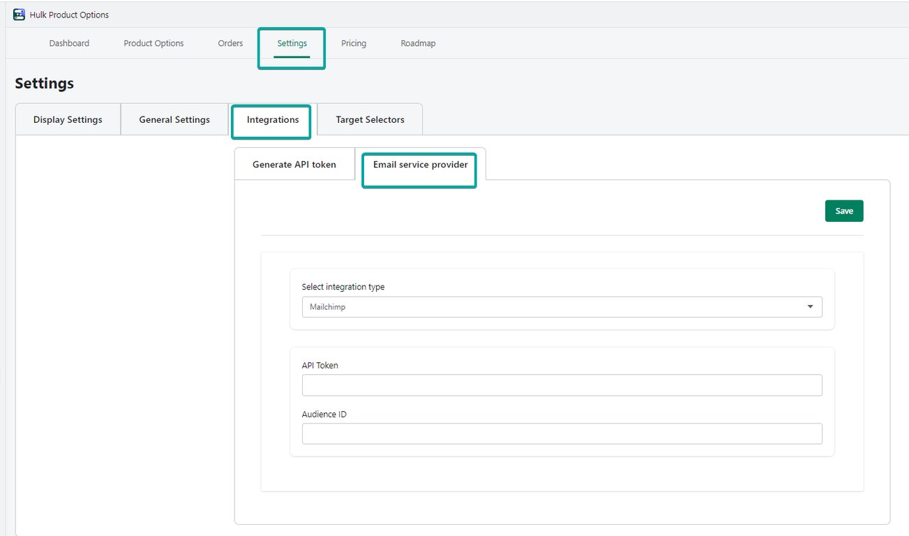Expand the Select integration type dropdown
The image size is (909, 536).
[562, 307]
